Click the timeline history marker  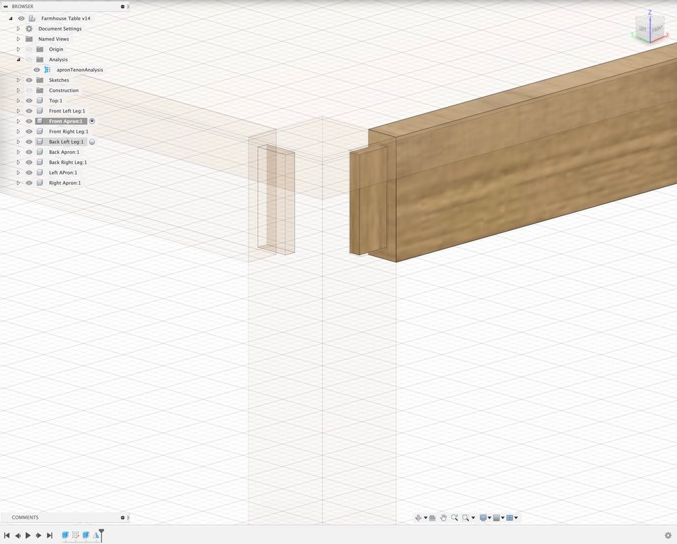coord(102,532)
